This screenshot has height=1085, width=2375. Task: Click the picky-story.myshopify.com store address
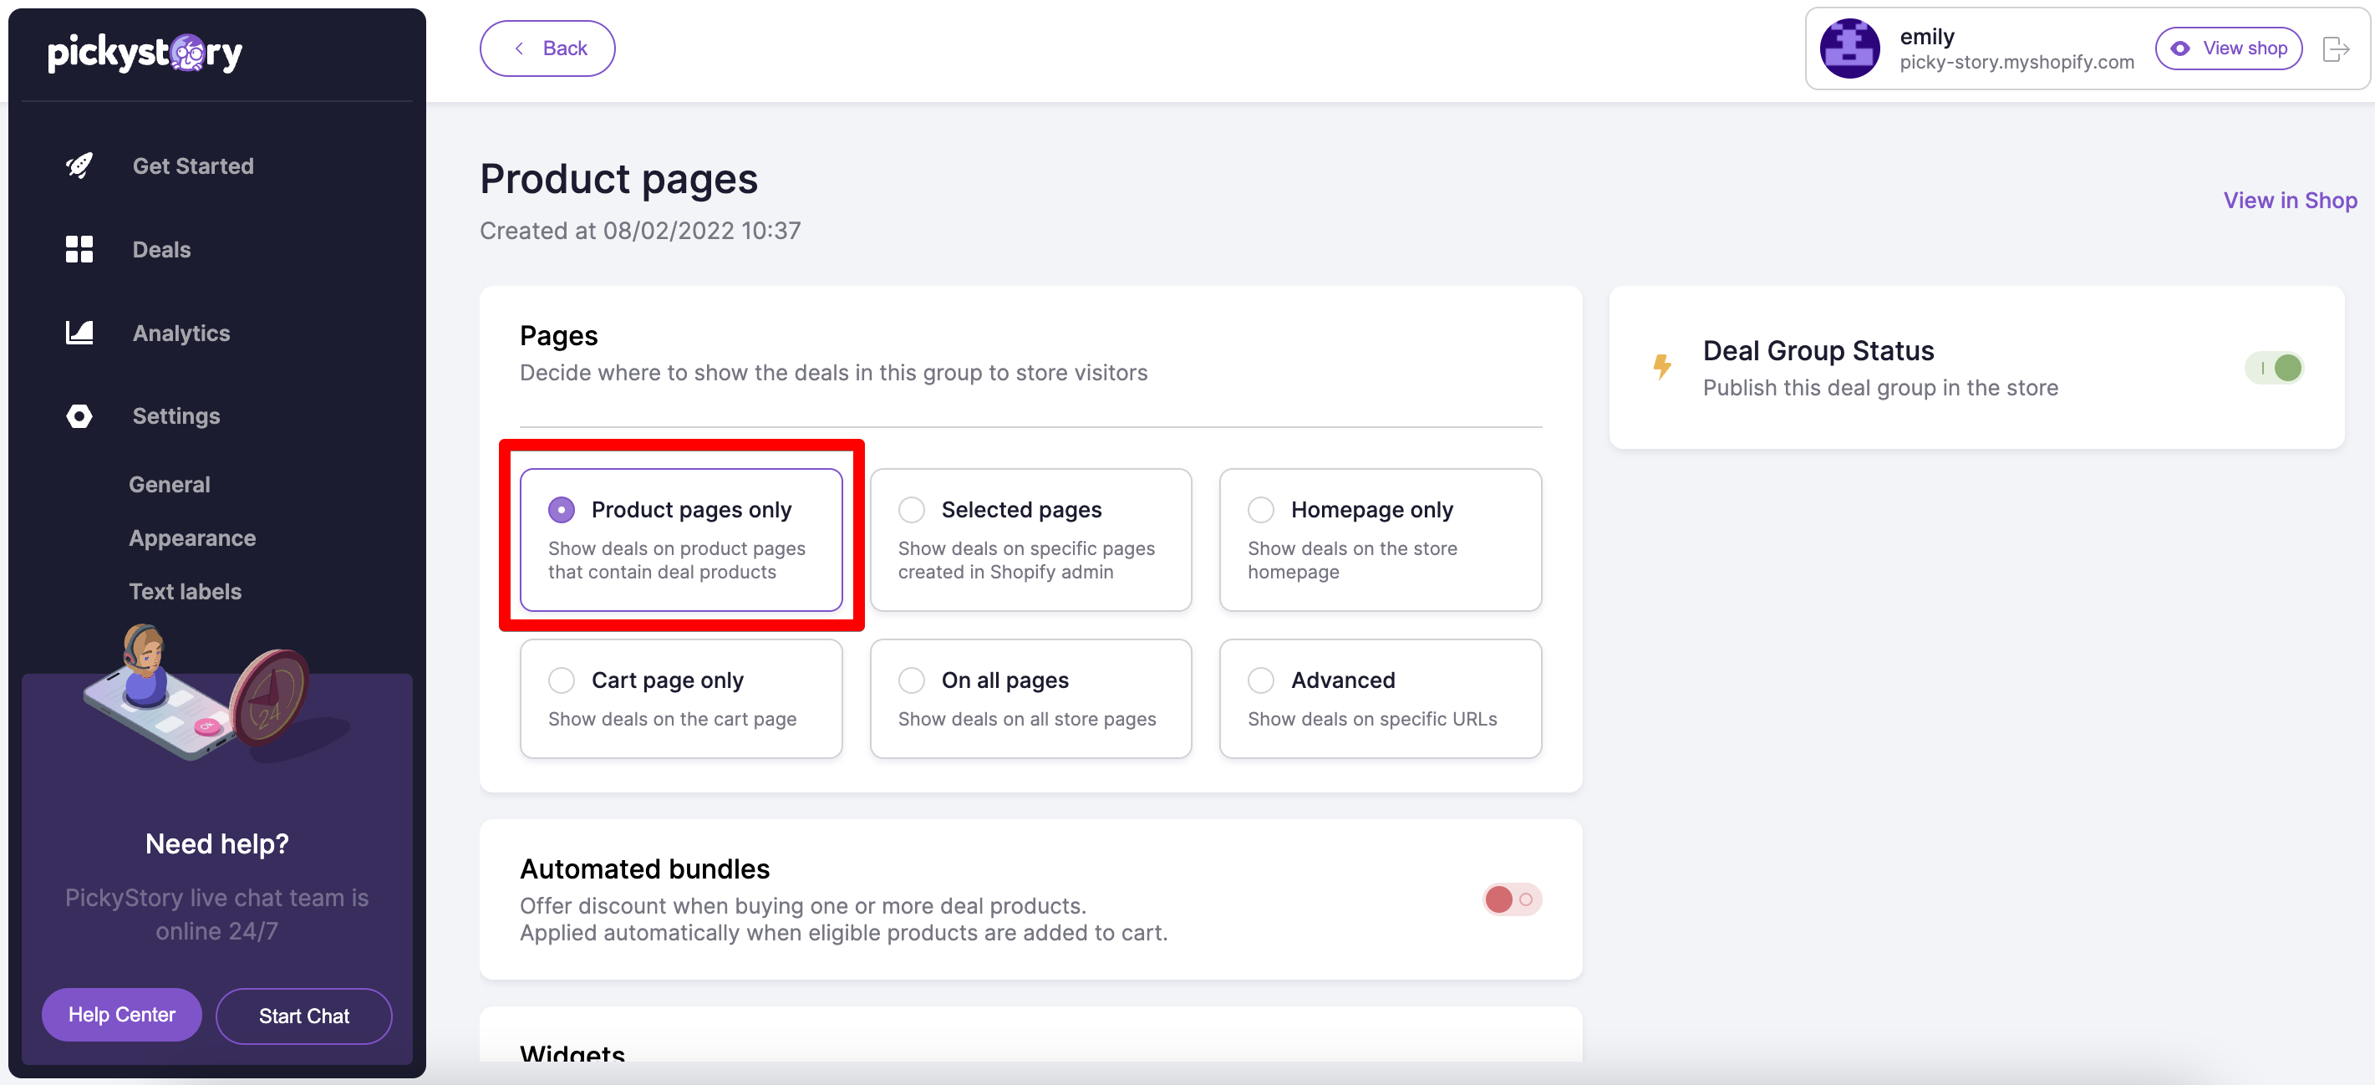point(2016,62)
